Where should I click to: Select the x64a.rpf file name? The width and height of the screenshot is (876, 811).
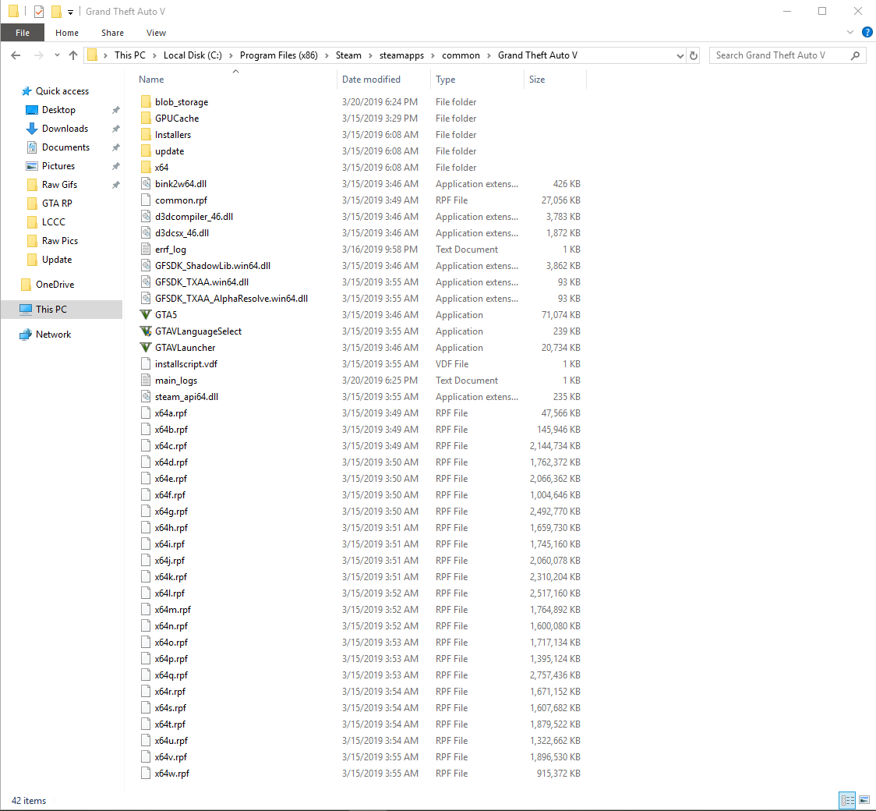[171, 413]
